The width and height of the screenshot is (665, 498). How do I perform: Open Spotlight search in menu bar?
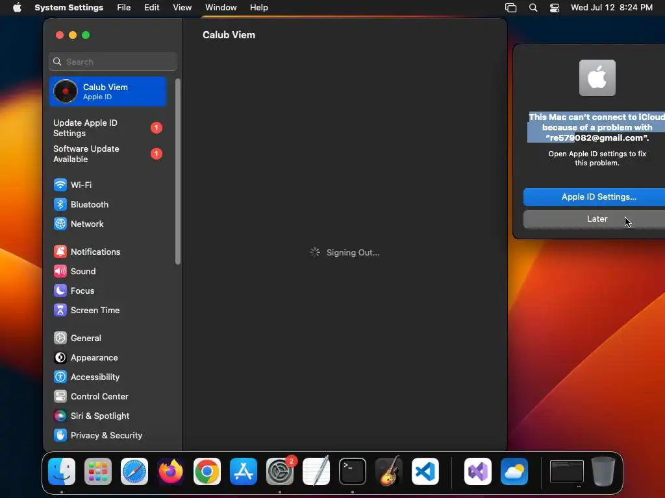pyautogui.click(x=533, y=8)
